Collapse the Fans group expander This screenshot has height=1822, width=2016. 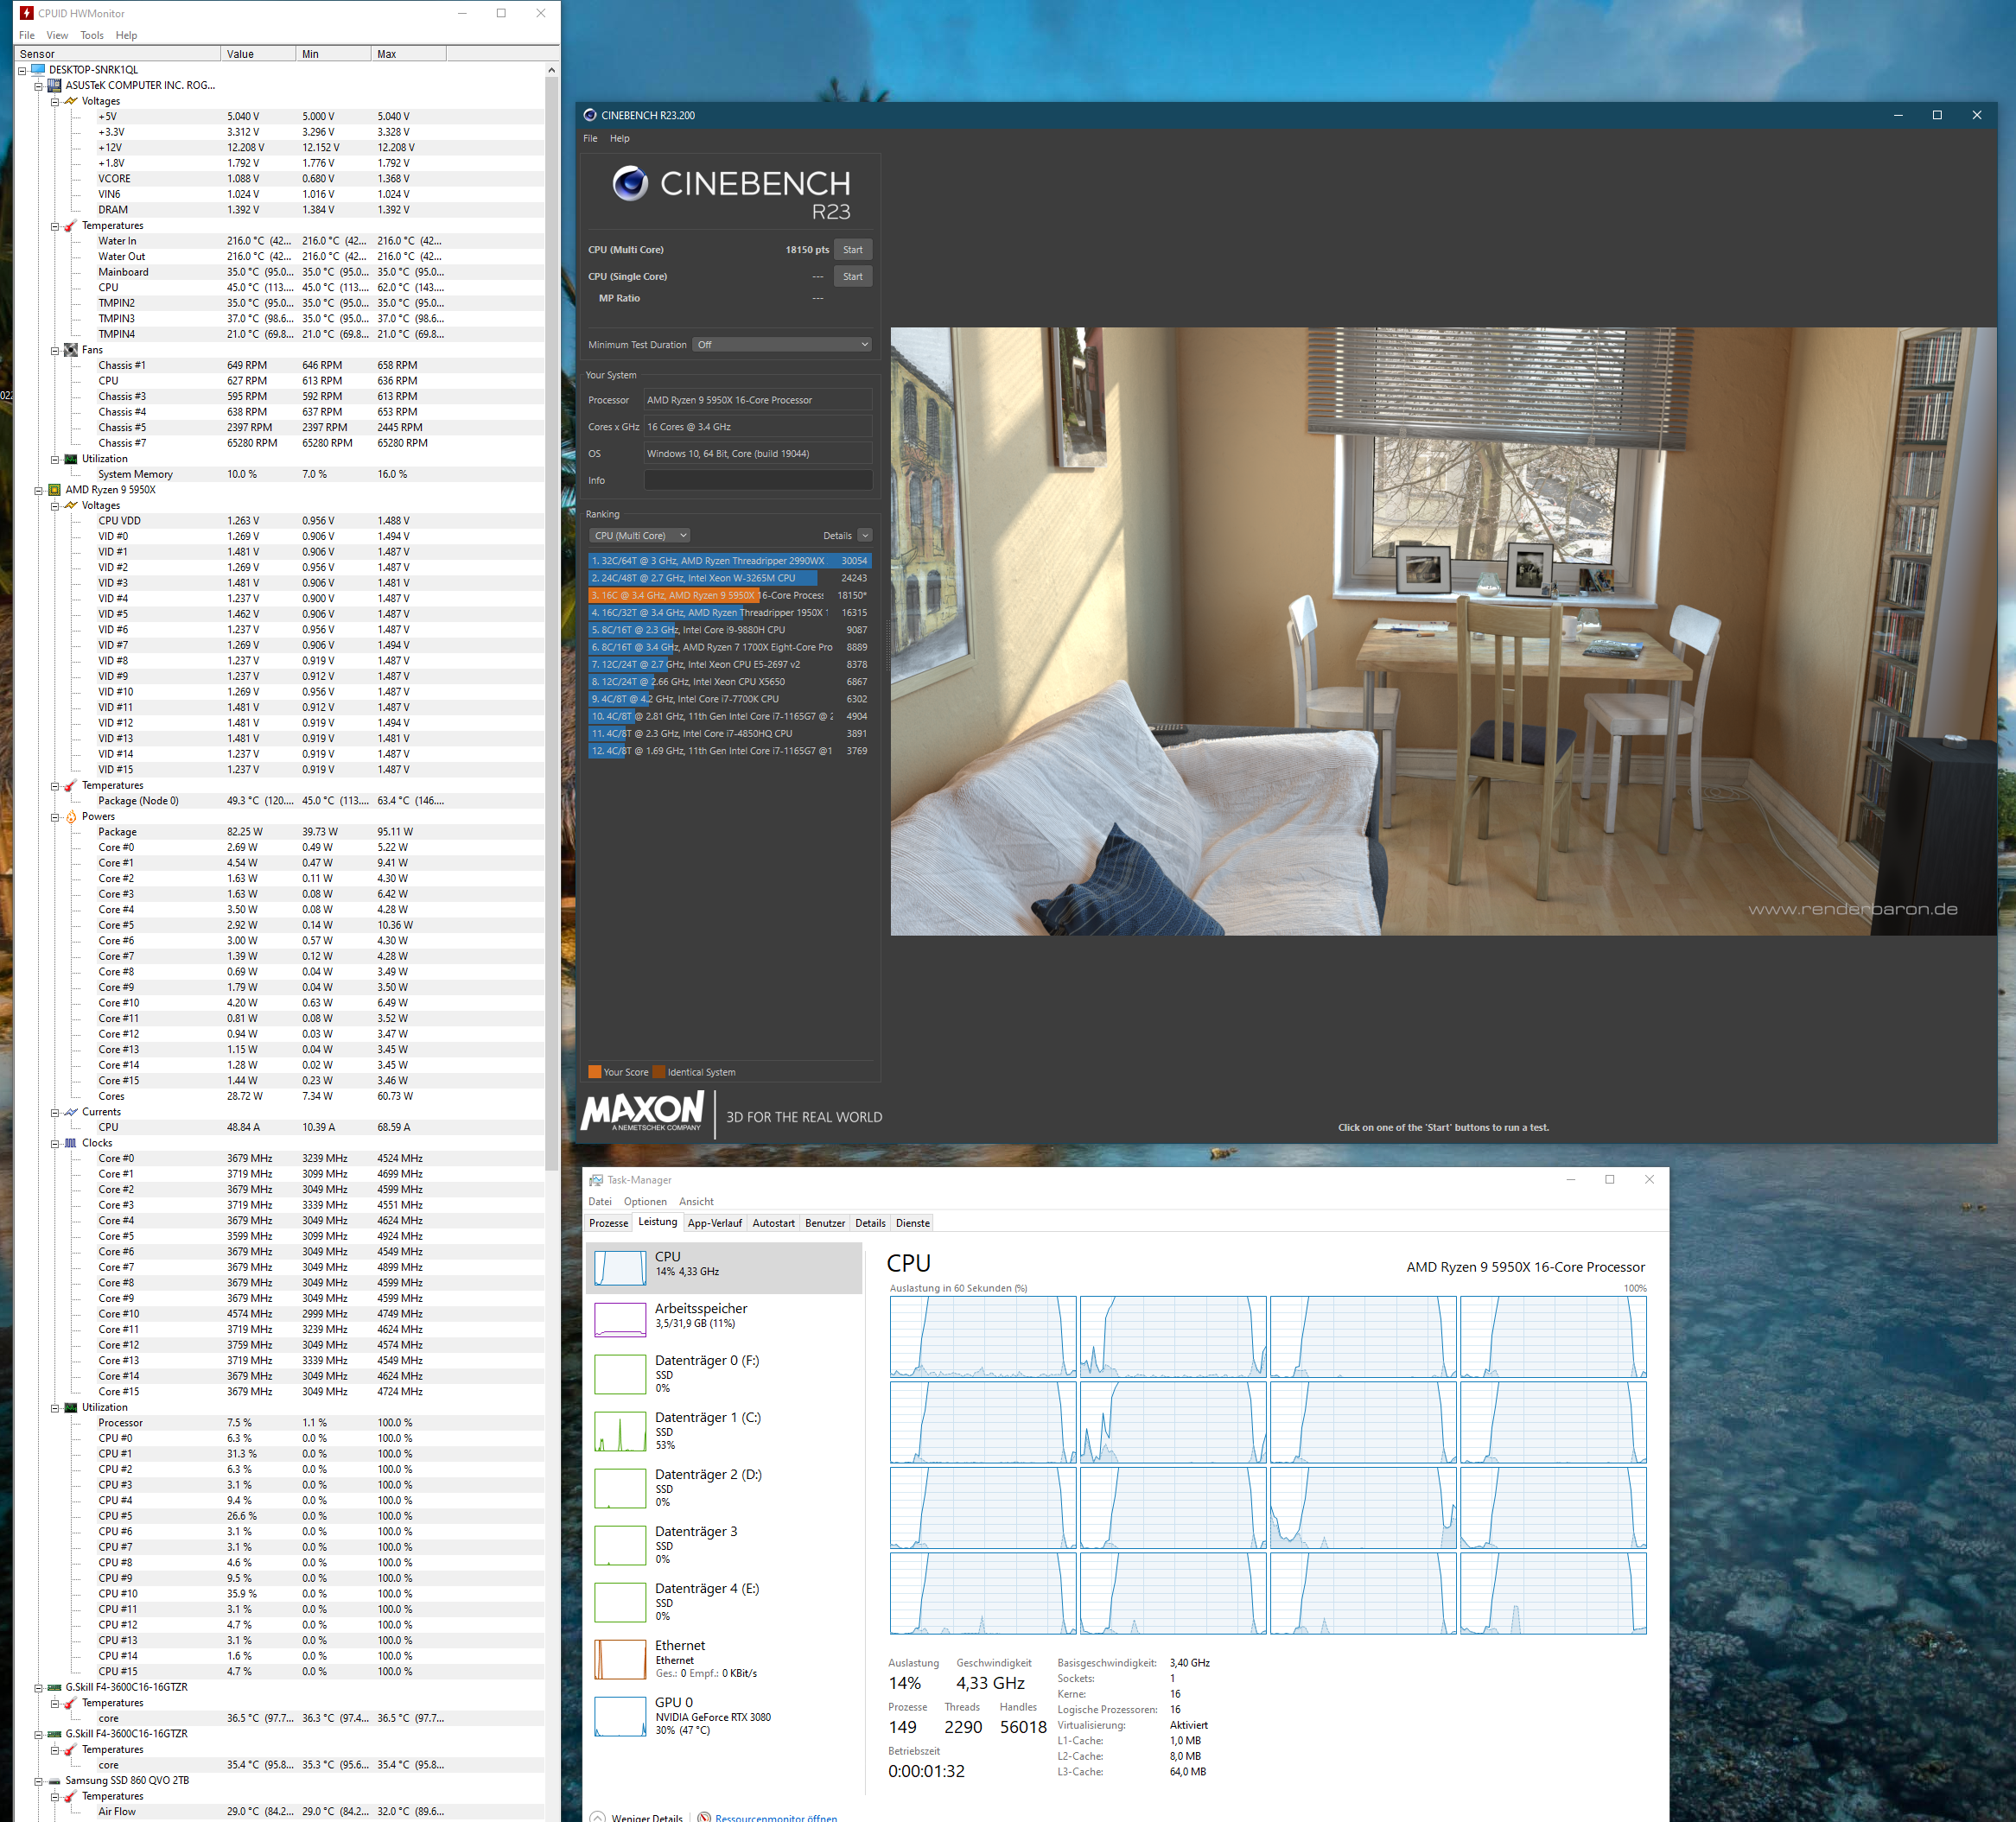[55, 350]
